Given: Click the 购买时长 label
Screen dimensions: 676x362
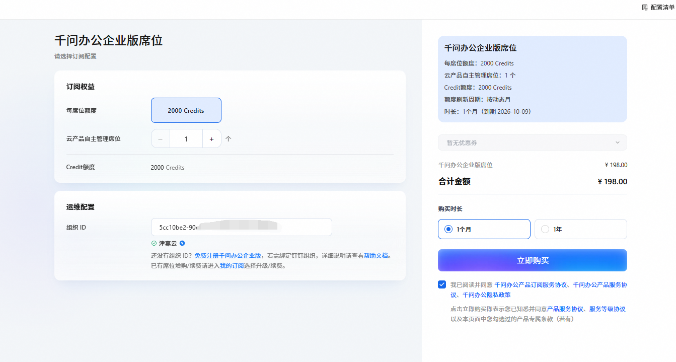Looking at the screenshot, I should pyautogui.click(x=450, y=208).
